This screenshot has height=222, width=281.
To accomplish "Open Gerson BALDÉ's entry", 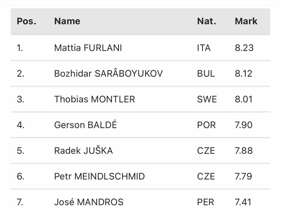I will click(x=85, y=125).
